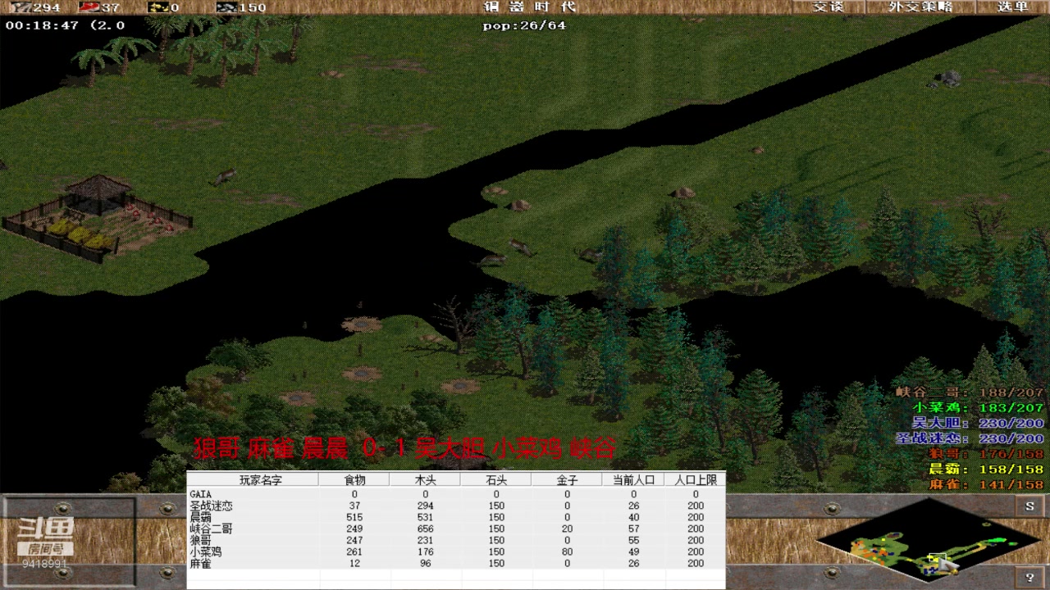Viewport: 1050px width, 590px height.
Task: Click the 金子 column header
Action: click(x=567, y=480)
